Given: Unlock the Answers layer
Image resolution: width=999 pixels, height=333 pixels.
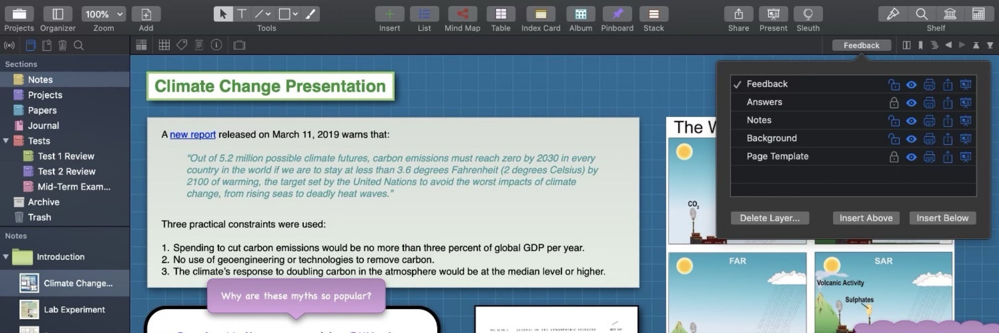Looking at the screenshot, I should click(893, 102).
